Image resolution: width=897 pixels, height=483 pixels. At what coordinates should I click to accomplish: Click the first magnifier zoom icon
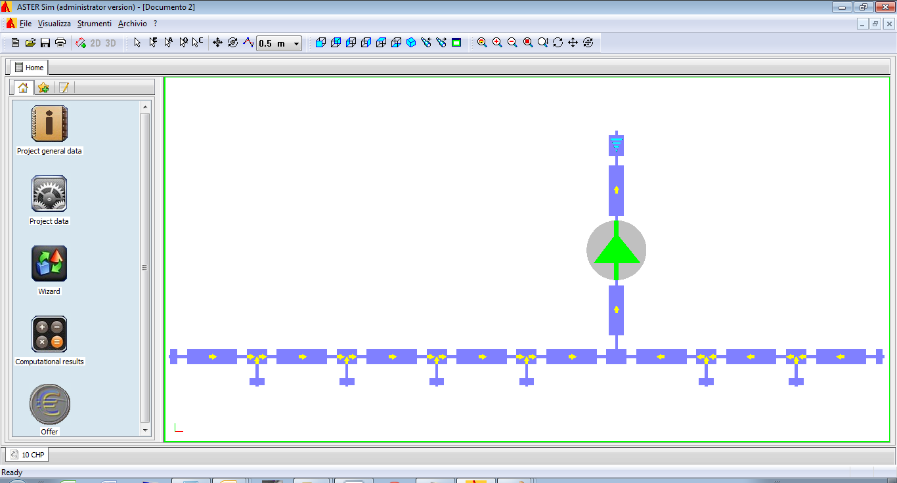pos(482,43)
